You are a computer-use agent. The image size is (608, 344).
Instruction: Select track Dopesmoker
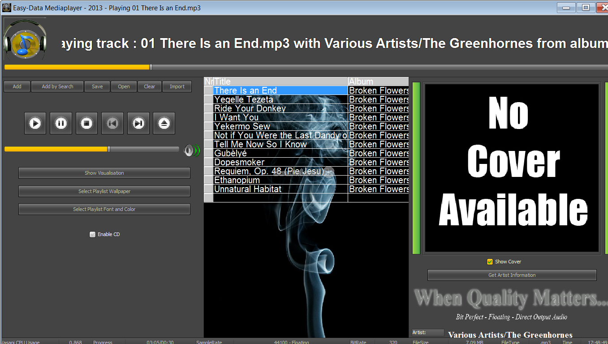[280, 162]
